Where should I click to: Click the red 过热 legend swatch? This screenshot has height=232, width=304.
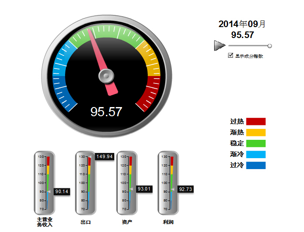coord(256,121)
